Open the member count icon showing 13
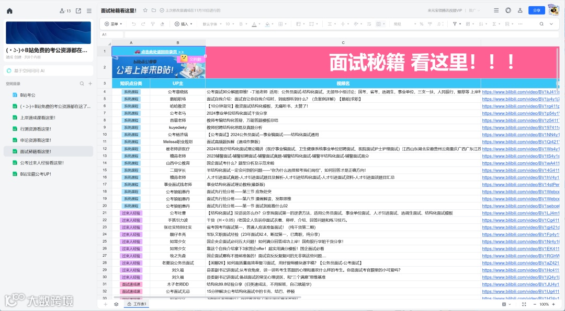 coord(65,11)
